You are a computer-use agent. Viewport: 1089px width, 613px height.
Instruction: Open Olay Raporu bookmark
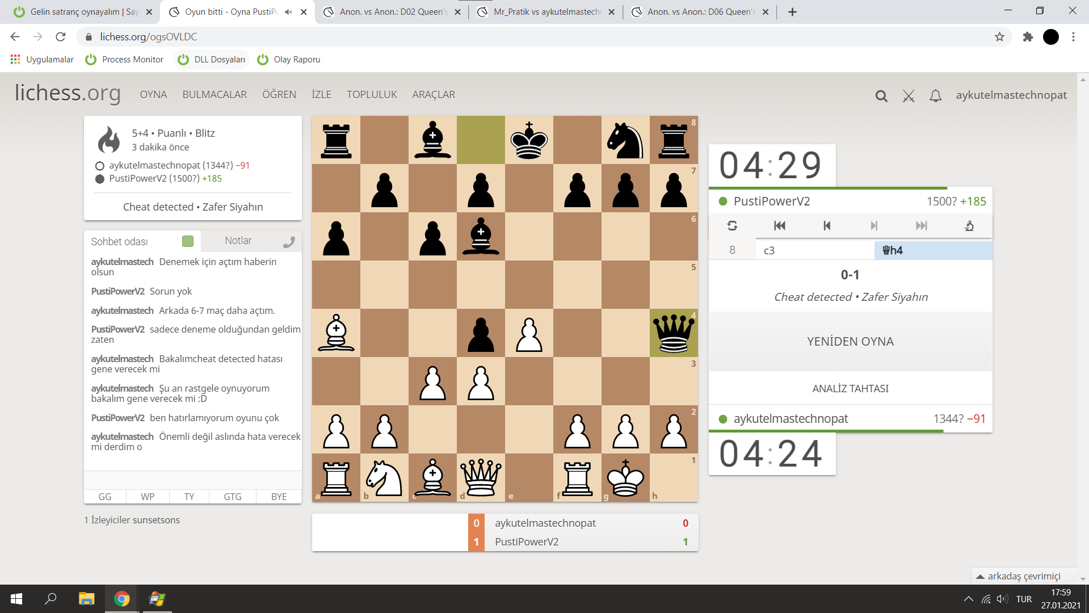tap(289, 60)
